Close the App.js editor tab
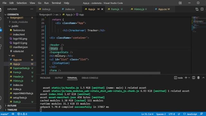The width and height of the screenshot is (206, 116). pos(102,9)
